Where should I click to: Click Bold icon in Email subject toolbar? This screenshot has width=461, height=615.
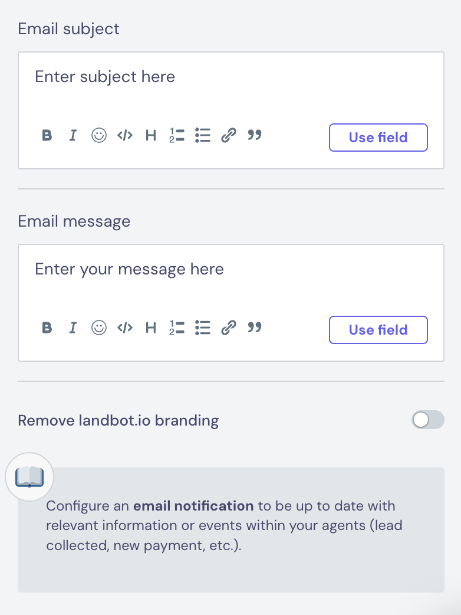coord(47,136)
